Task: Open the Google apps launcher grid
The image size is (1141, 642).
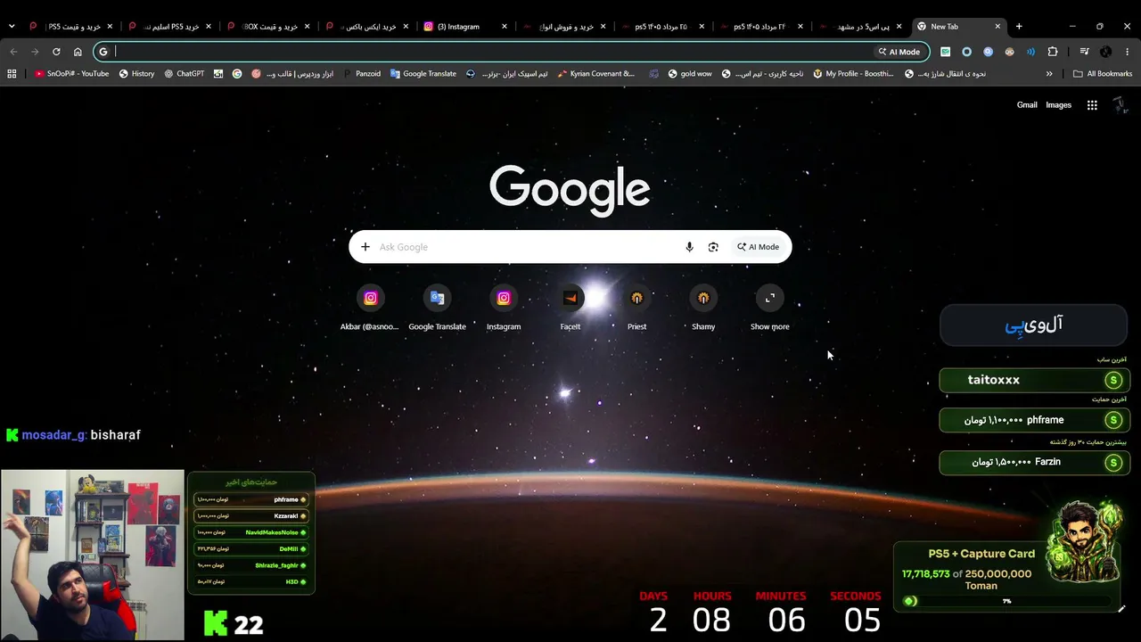Action: (1092, 105)
